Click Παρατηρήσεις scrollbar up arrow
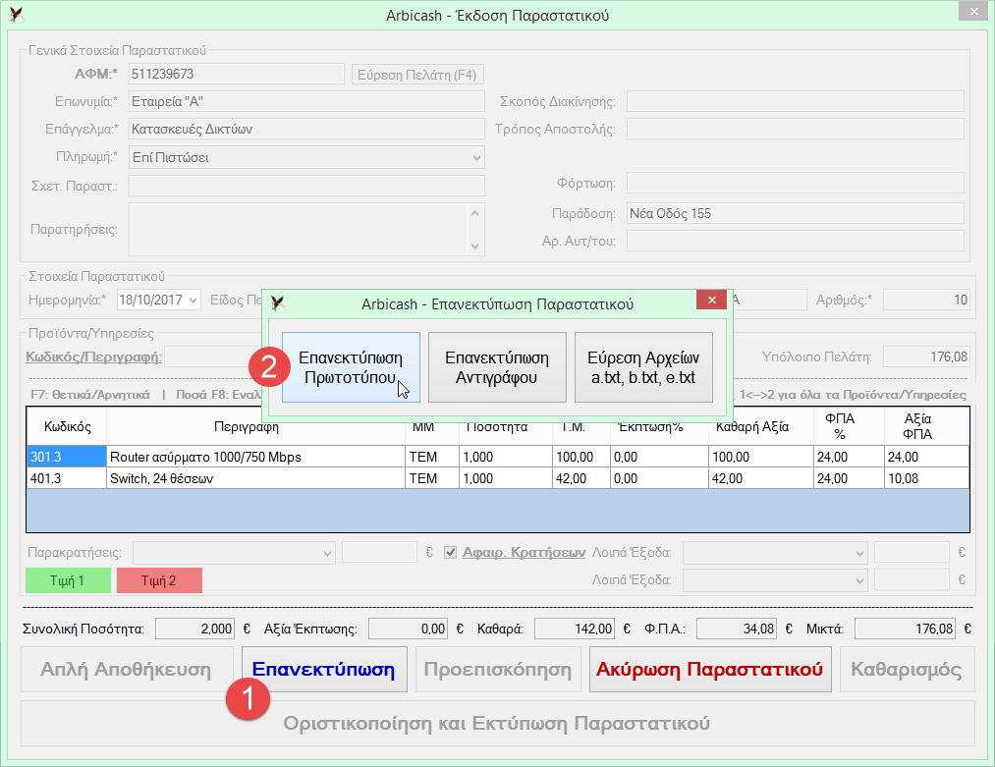995x767 pixels. pyautogui.click(x=475, y=213)
